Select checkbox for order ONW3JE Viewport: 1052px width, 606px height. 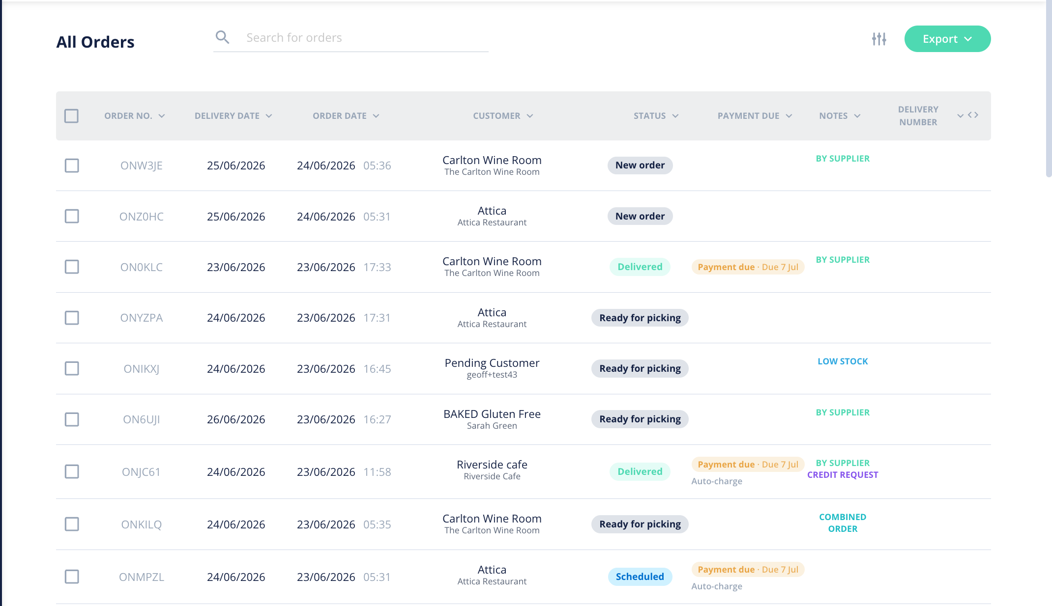72,165
